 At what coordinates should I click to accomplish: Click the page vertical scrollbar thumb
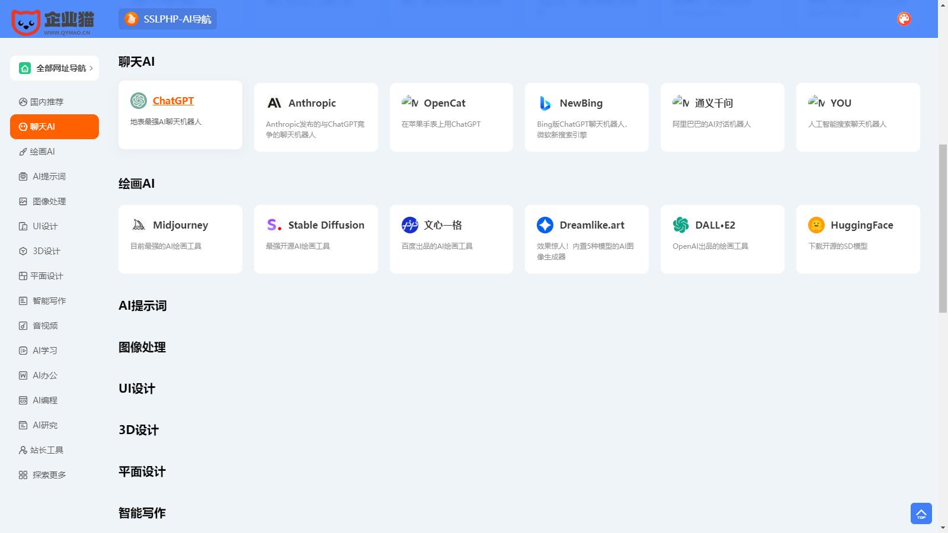tap(943, 228)
